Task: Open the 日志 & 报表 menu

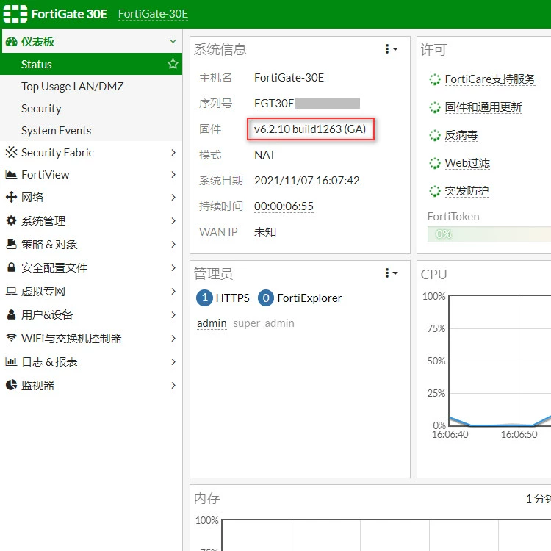Action: [91, 361]
